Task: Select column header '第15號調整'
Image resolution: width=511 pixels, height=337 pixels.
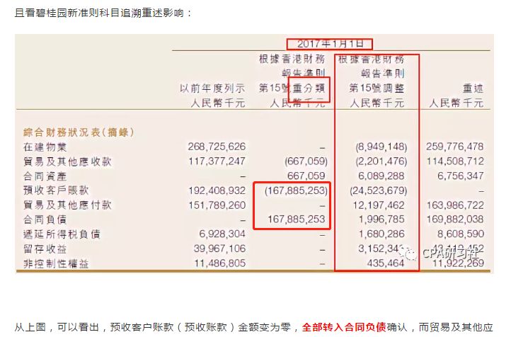Action: pyautogui.click(x=377, y=88)
